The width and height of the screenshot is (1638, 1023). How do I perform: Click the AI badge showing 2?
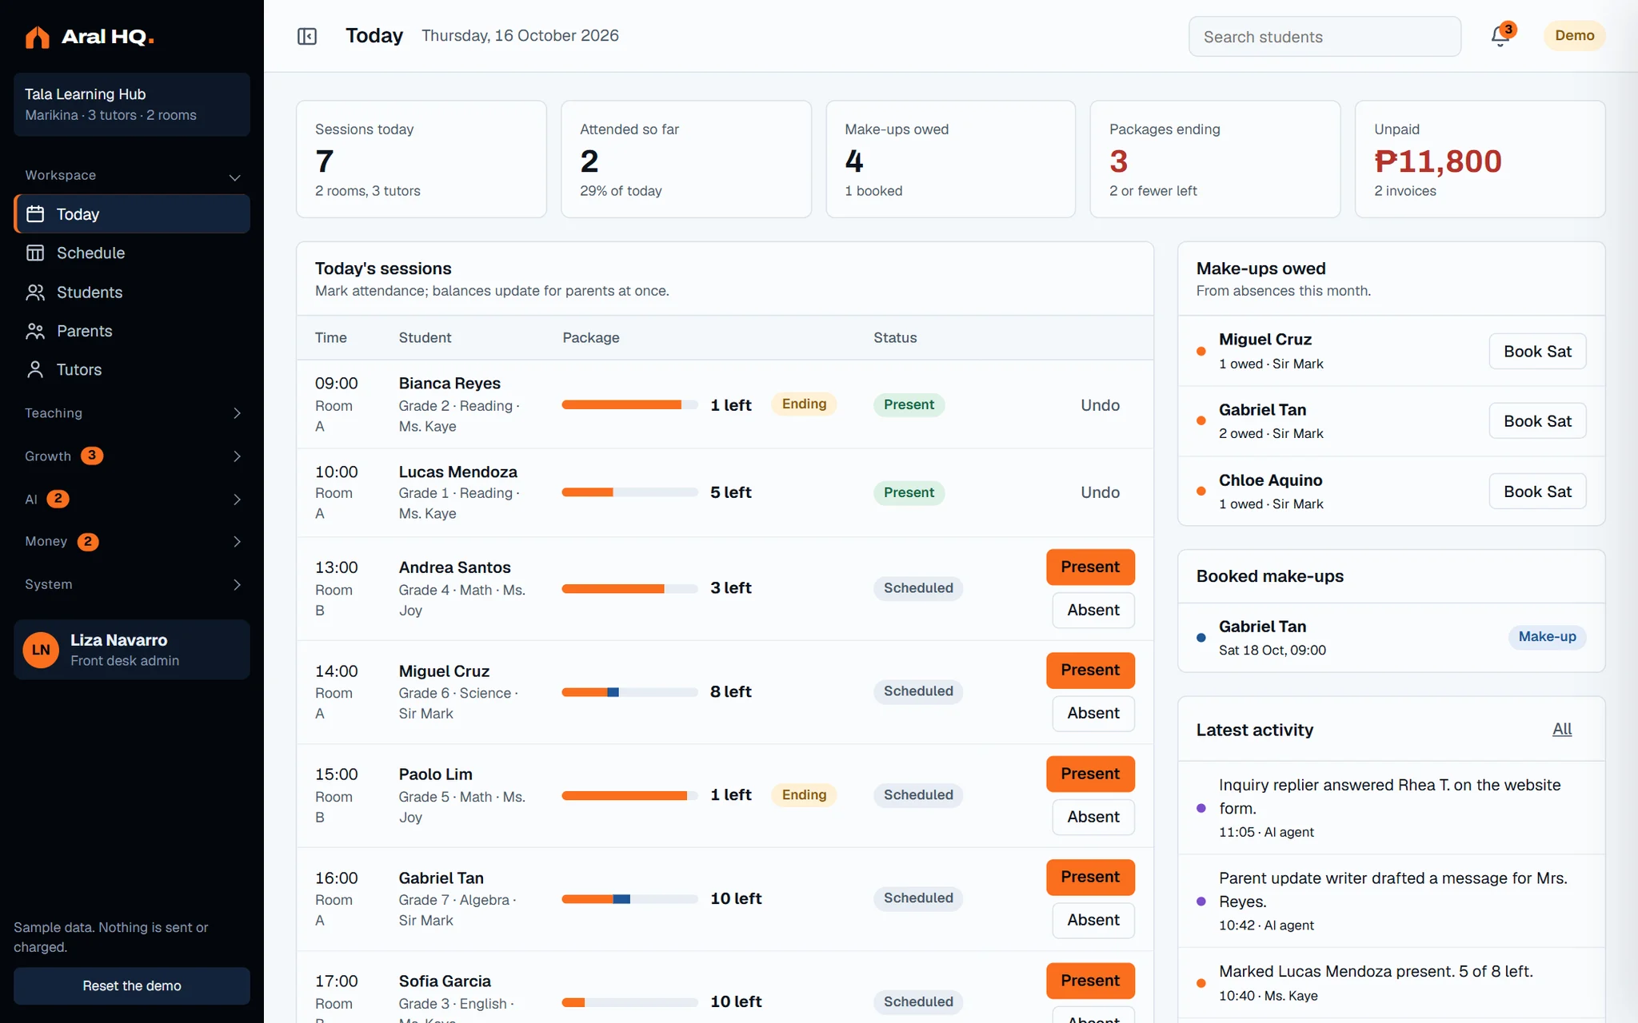tap(58, 499)
